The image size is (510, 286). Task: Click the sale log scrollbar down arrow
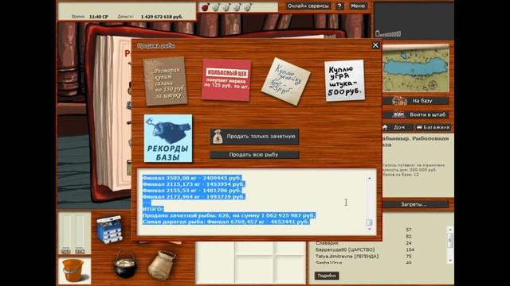pyautogui.click(x=369, y=230)
